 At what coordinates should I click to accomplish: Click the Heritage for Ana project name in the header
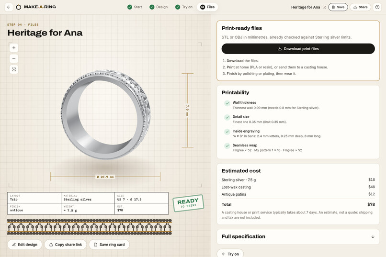[306, 7]
